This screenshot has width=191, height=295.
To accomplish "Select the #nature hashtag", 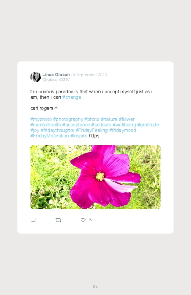I will (x=109, y=119).
